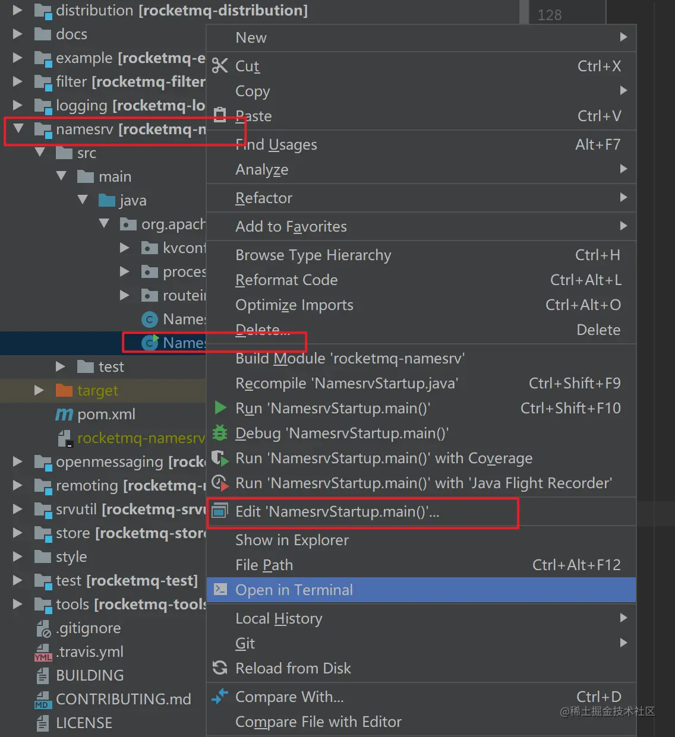Click the Cut scissors icon
The width and height of the screenshot is (675, 737).
pyautogui.click(x=220, y=66)
